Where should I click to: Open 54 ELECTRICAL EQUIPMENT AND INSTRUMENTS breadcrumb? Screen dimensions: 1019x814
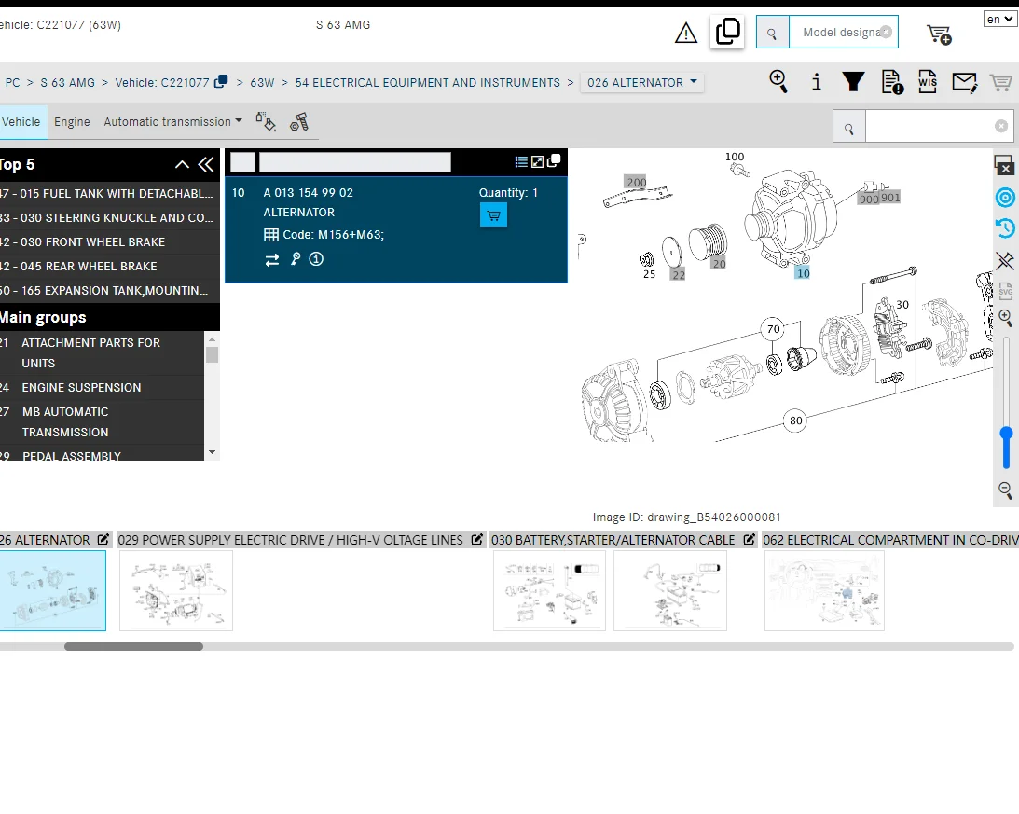428,83
